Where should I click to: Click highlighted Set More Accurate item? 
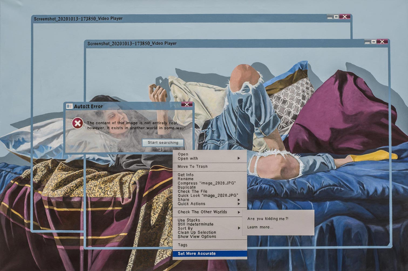coord(210,254)
